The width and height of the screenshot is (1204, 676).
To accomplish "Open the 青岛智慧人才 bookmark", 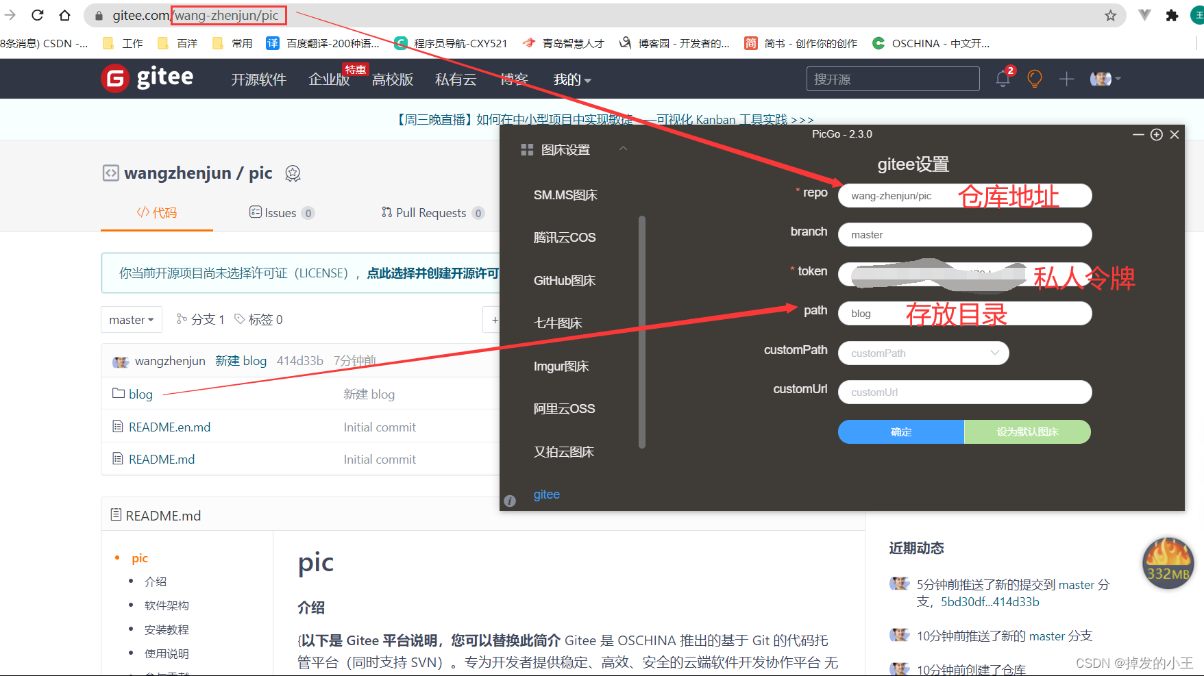I will [x=563, y=43].
